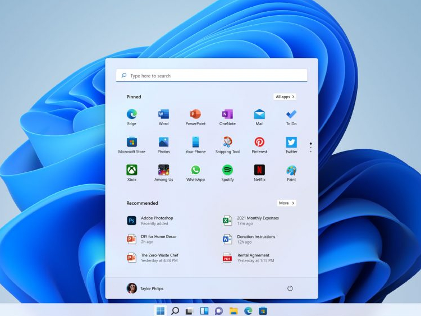Open the To Do app
The height and width of the screenshot is (316, 421).
tap(291, 117)
